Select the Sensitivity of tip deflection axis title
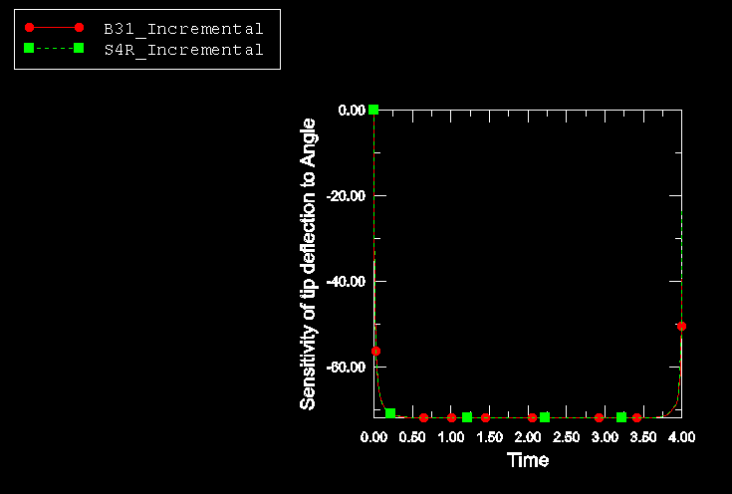 coord(308,264)
